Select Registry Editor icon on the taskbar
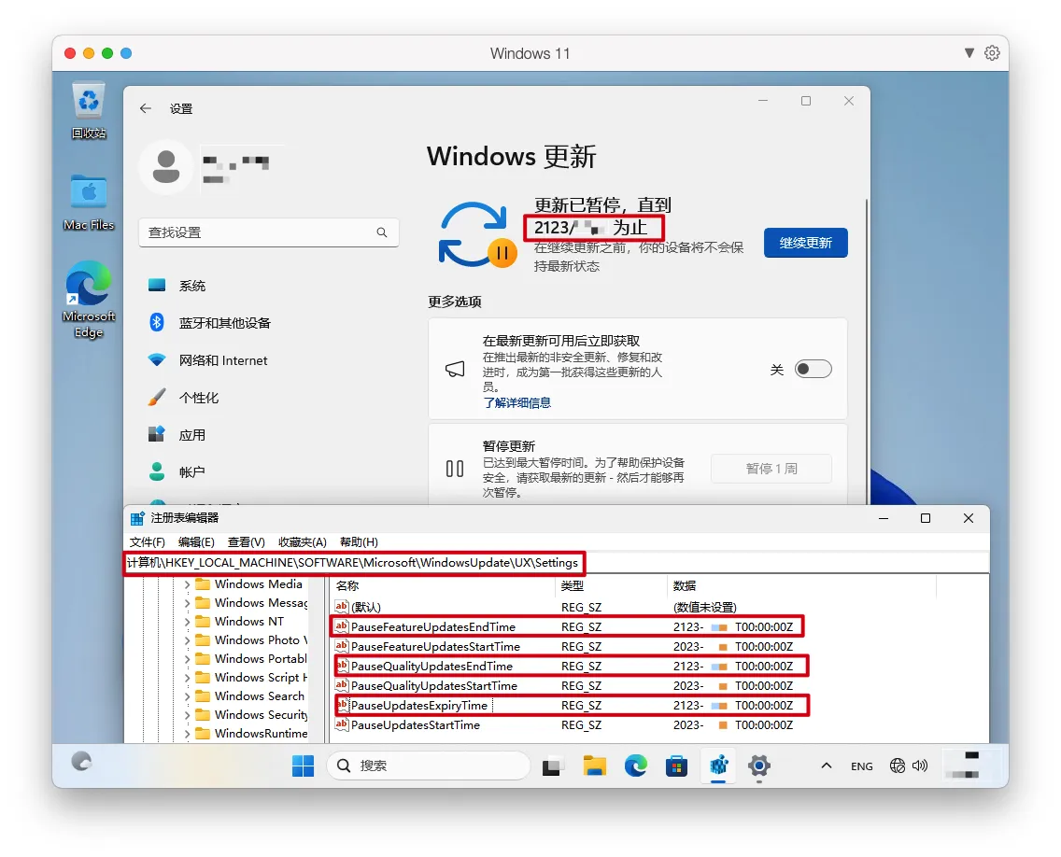Screen dimensions: 1061x857 (718, 766)
